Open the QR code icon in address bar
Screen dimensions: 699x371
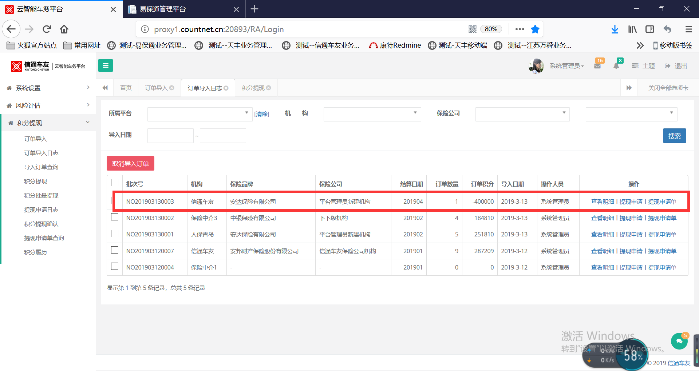tap(472, 29)
